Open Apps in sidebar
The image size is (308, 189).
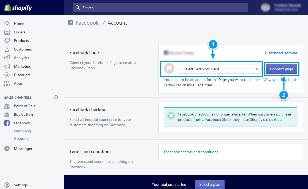(x=18, y=83)
